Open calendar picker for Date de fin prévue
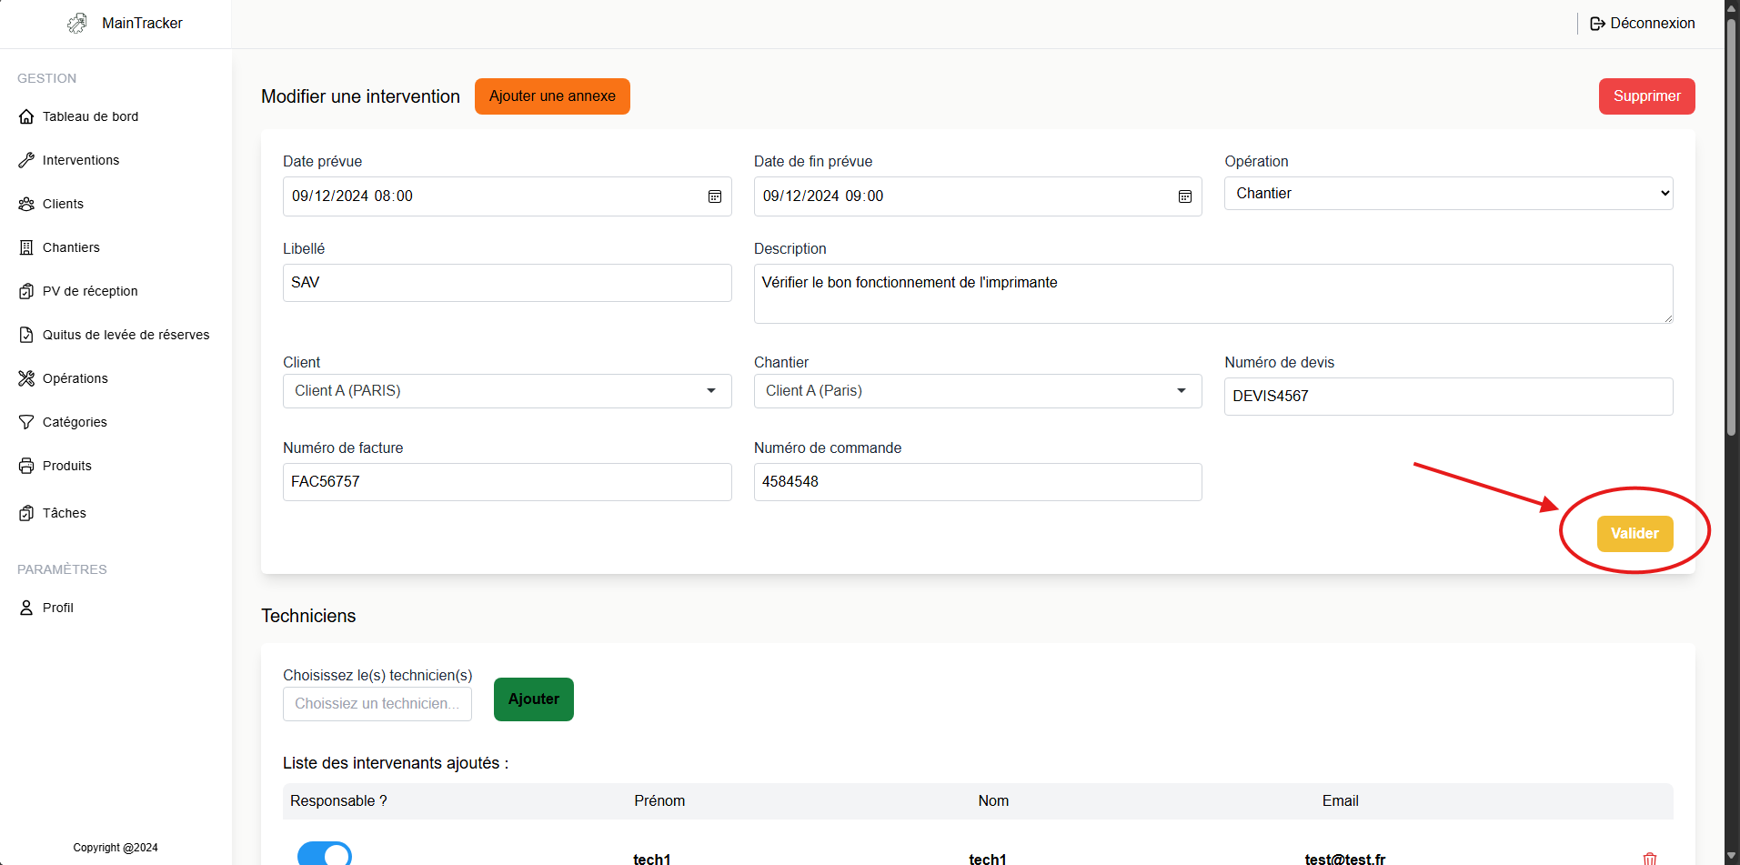 click(1185, 196)
